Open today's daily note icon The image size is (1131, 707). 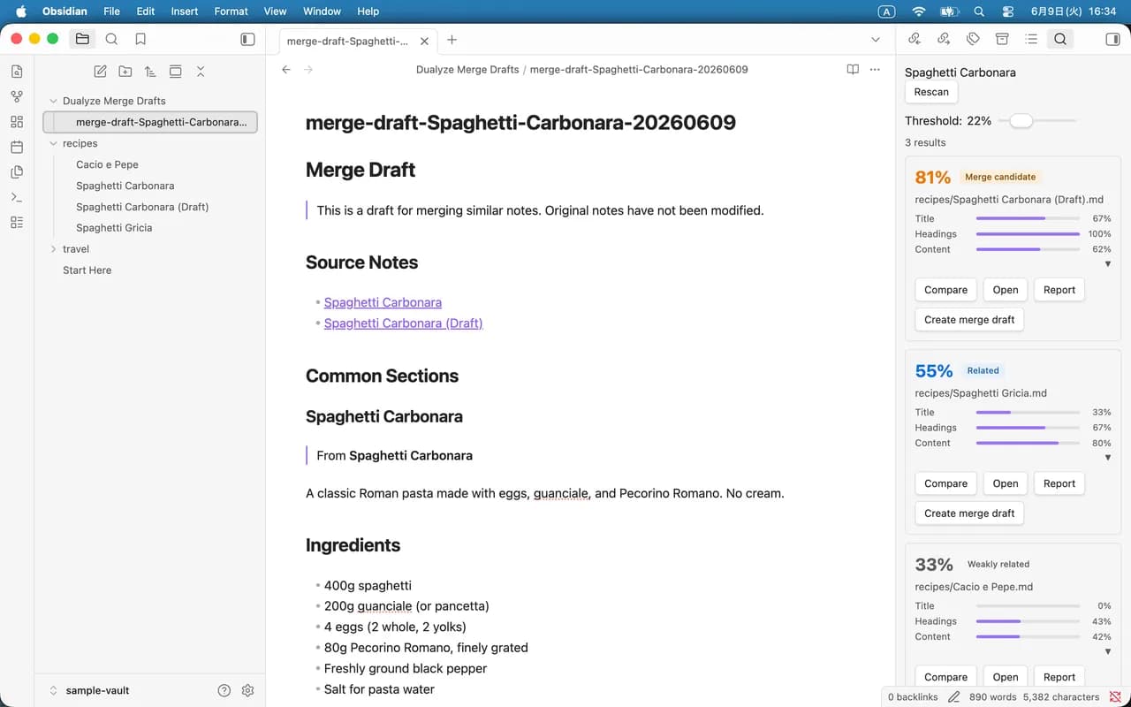click(x=17, y=147)
